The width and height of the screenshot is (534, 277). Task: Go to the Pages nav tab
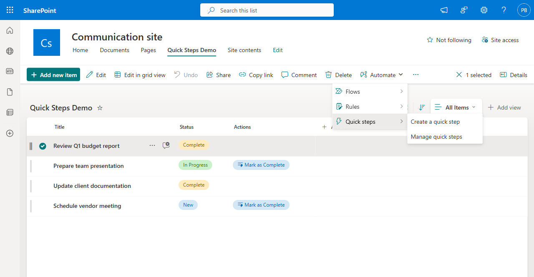click(x=149, y=50)
